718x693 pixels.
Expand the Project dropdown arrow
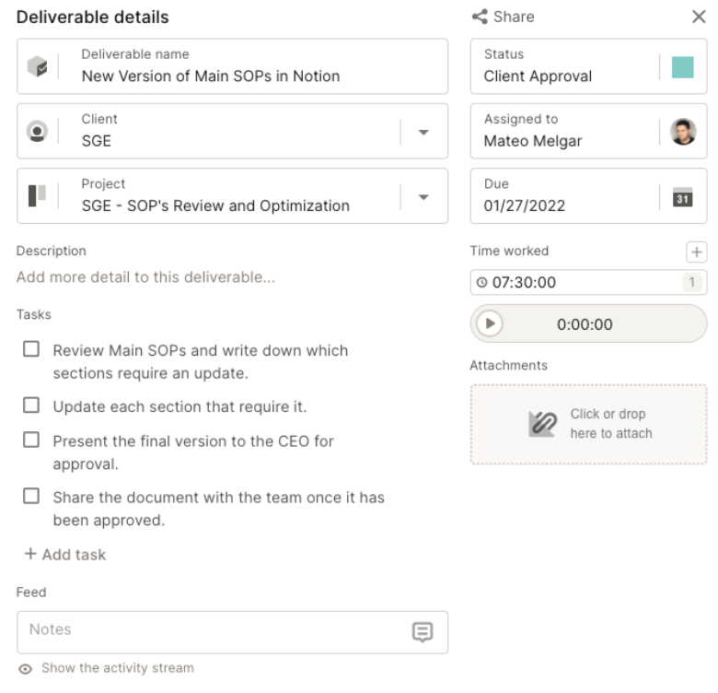pyautogui.click(x=423, y=196)
